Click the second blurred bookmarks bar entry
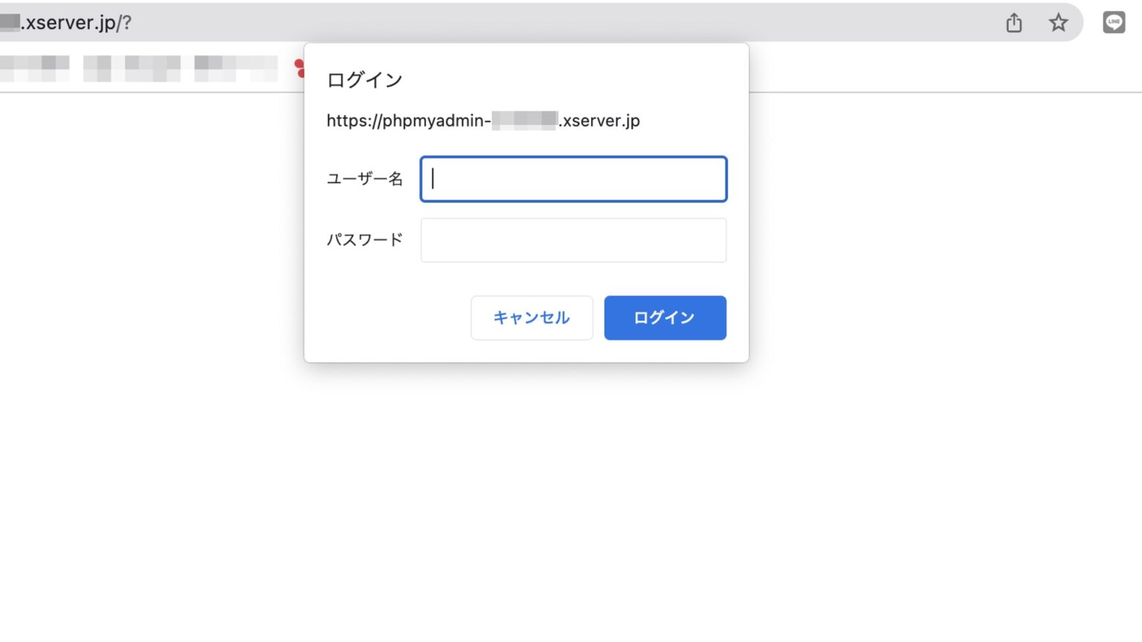This screenshot has width=1142, height=642. 134,68
